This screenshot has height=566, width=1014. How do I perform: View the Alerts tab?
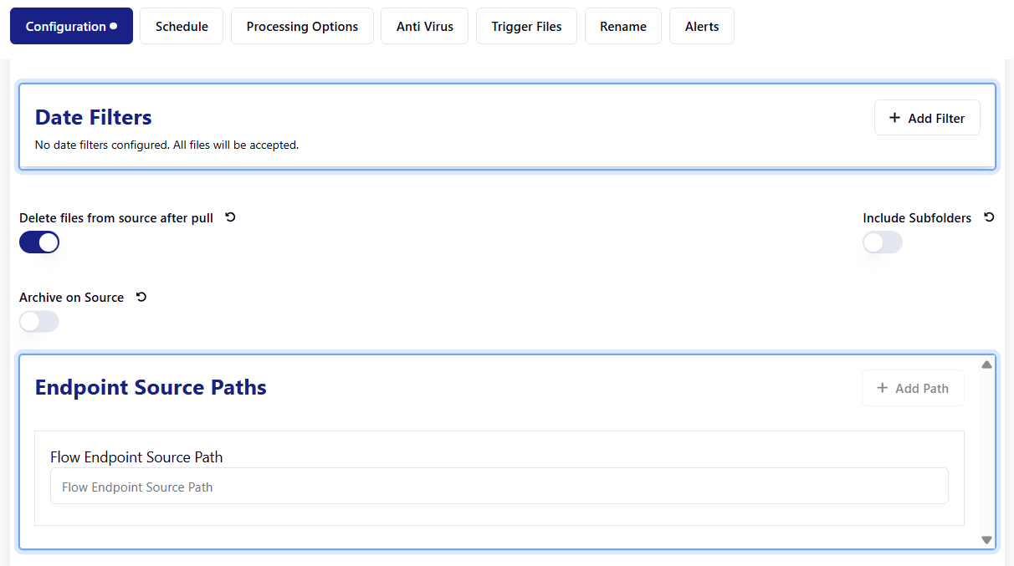pos(702,27)
